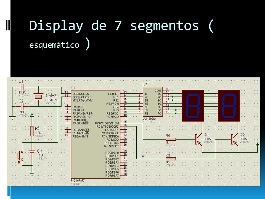Click the 'CRYSTAL' label text
Viewport: 265px width, 199px height.
pyautogui.click(x=52, y=100)
